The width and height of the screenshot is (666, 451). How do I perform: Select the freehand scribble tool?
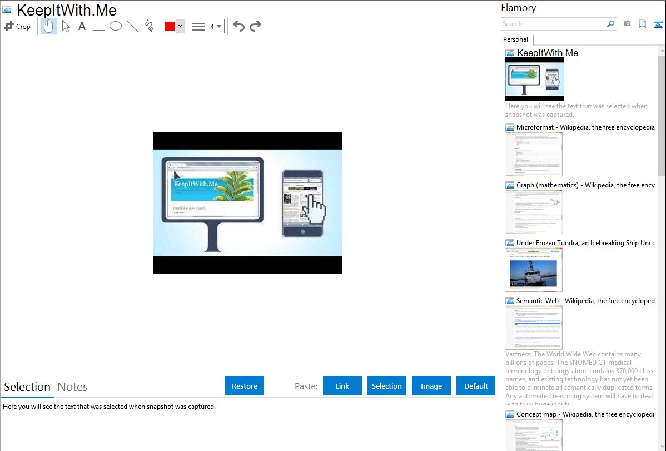tap(149, 26)
